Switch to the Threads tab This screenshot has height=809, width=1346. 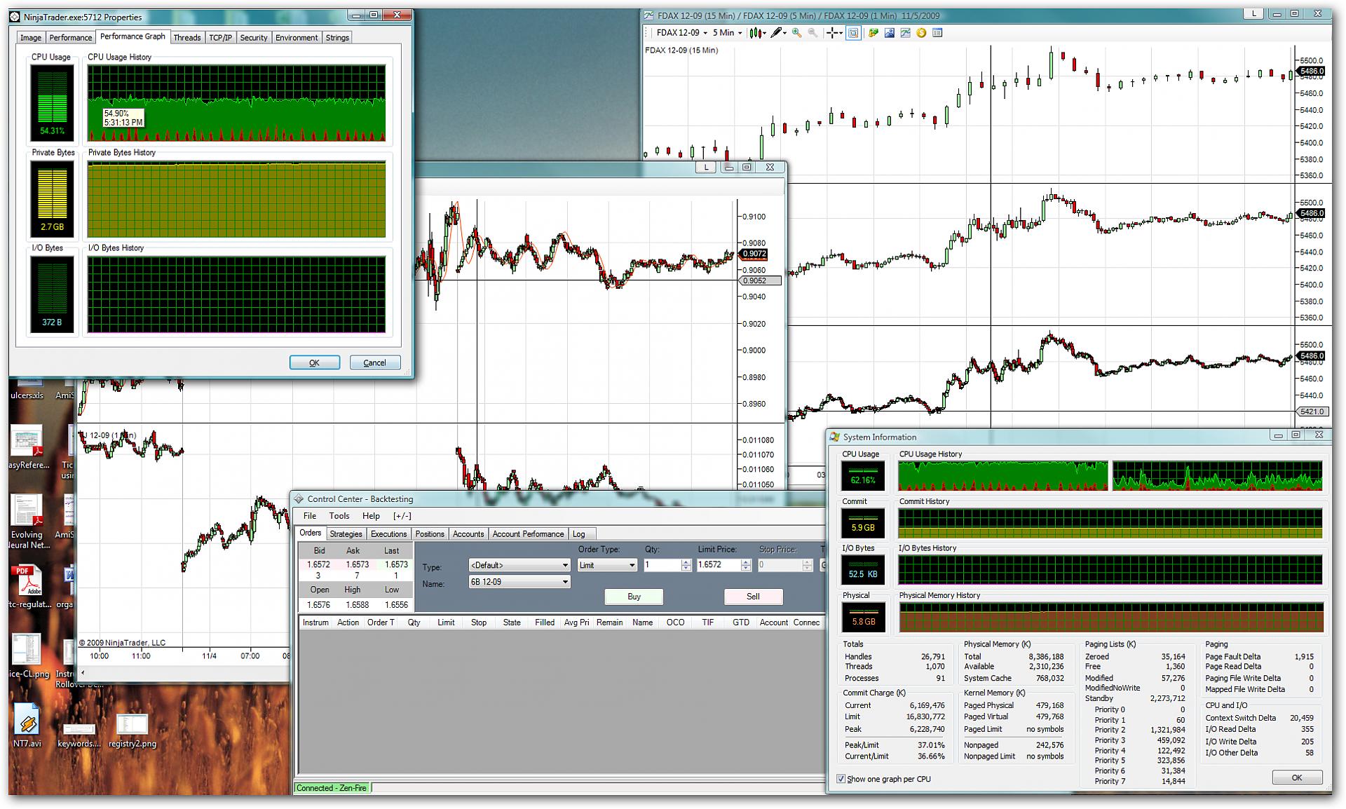tap(186, 38)
